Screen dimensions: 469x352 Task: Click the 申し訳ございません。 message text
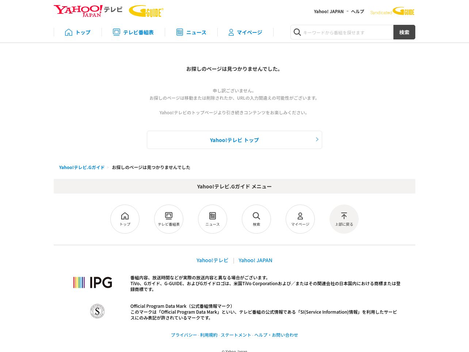click(234, 91)
